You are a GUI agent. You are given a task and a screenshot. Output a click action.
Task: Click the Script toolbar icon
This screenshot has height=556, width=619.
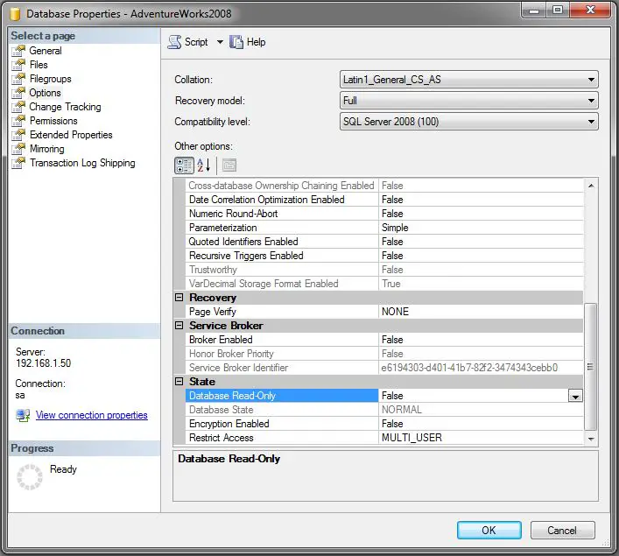click(174, 42)
